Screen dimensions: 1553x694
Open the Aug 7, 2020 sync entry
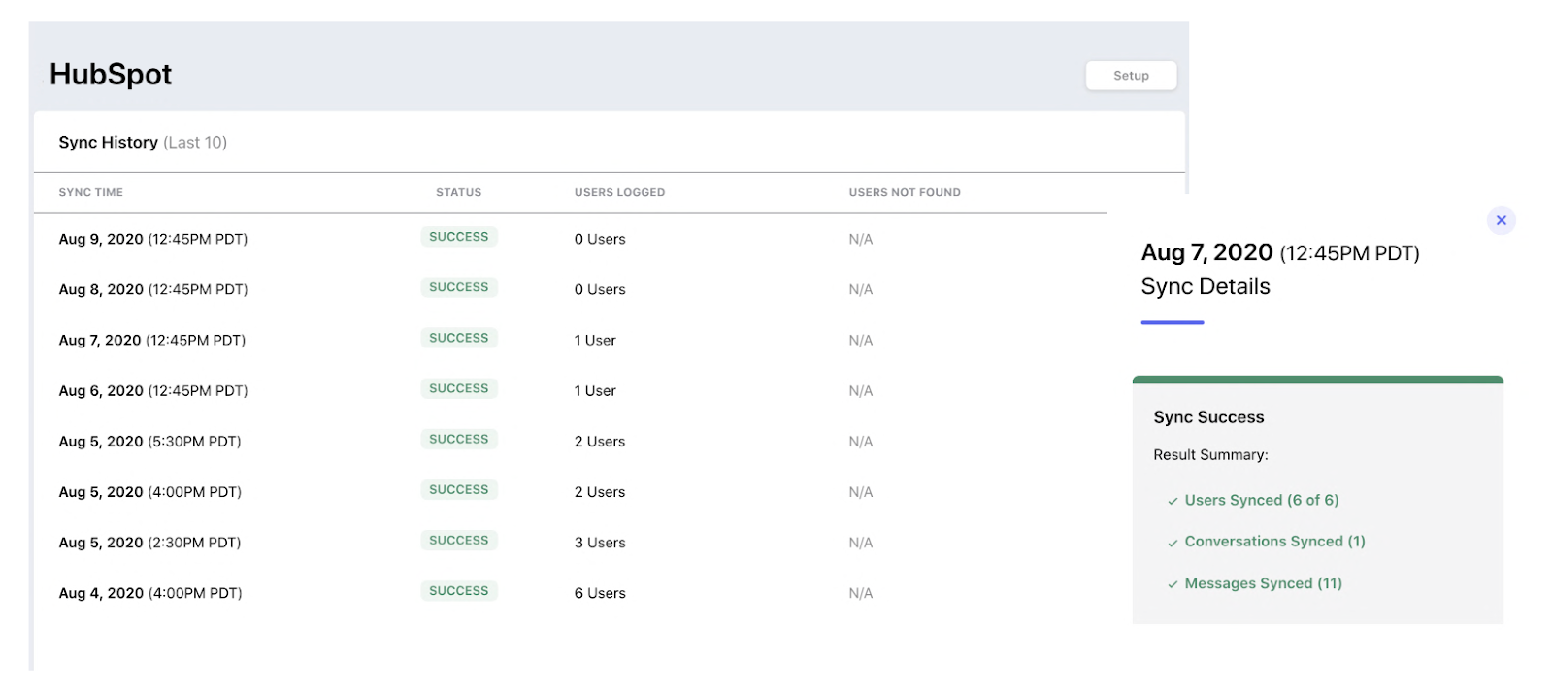click(571, 340)
